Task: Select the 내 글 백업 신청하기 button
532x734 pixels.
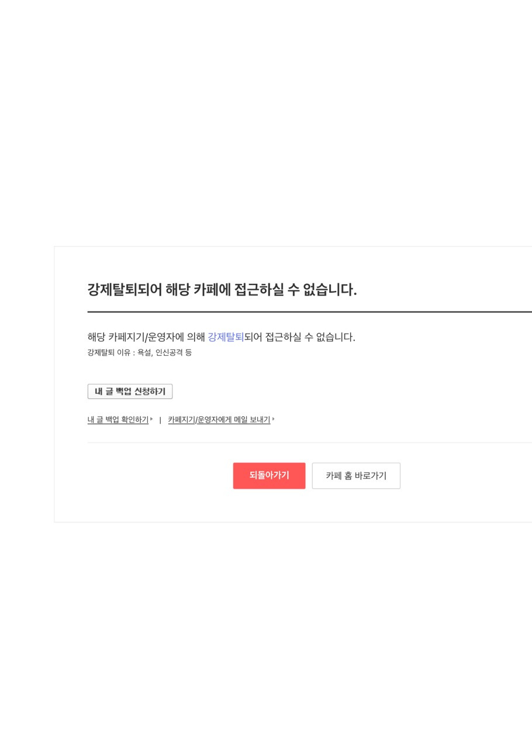Action: [130, 391]
